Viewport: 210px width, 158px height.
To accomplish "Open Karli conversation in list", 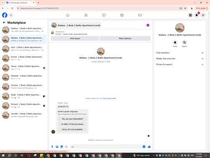I will 24,49.
